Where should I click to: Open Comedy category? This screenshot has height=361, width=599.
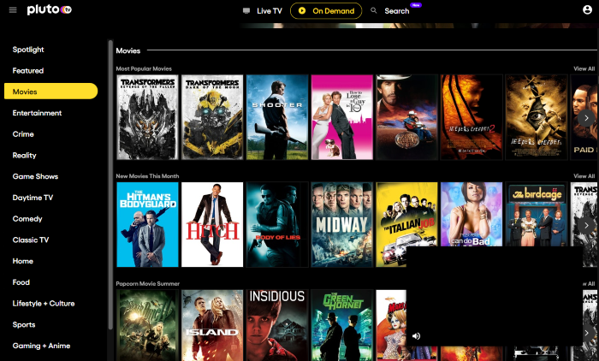(x=27, y=219)
